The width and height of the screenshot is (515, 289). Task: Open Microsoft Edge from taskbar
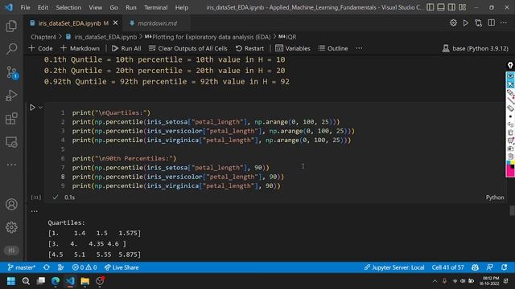56,281
